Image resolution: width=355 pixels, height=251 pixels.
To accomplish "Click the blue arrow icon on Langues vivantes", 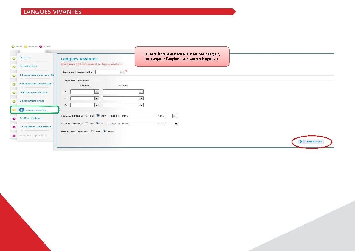I will [21, 110].
